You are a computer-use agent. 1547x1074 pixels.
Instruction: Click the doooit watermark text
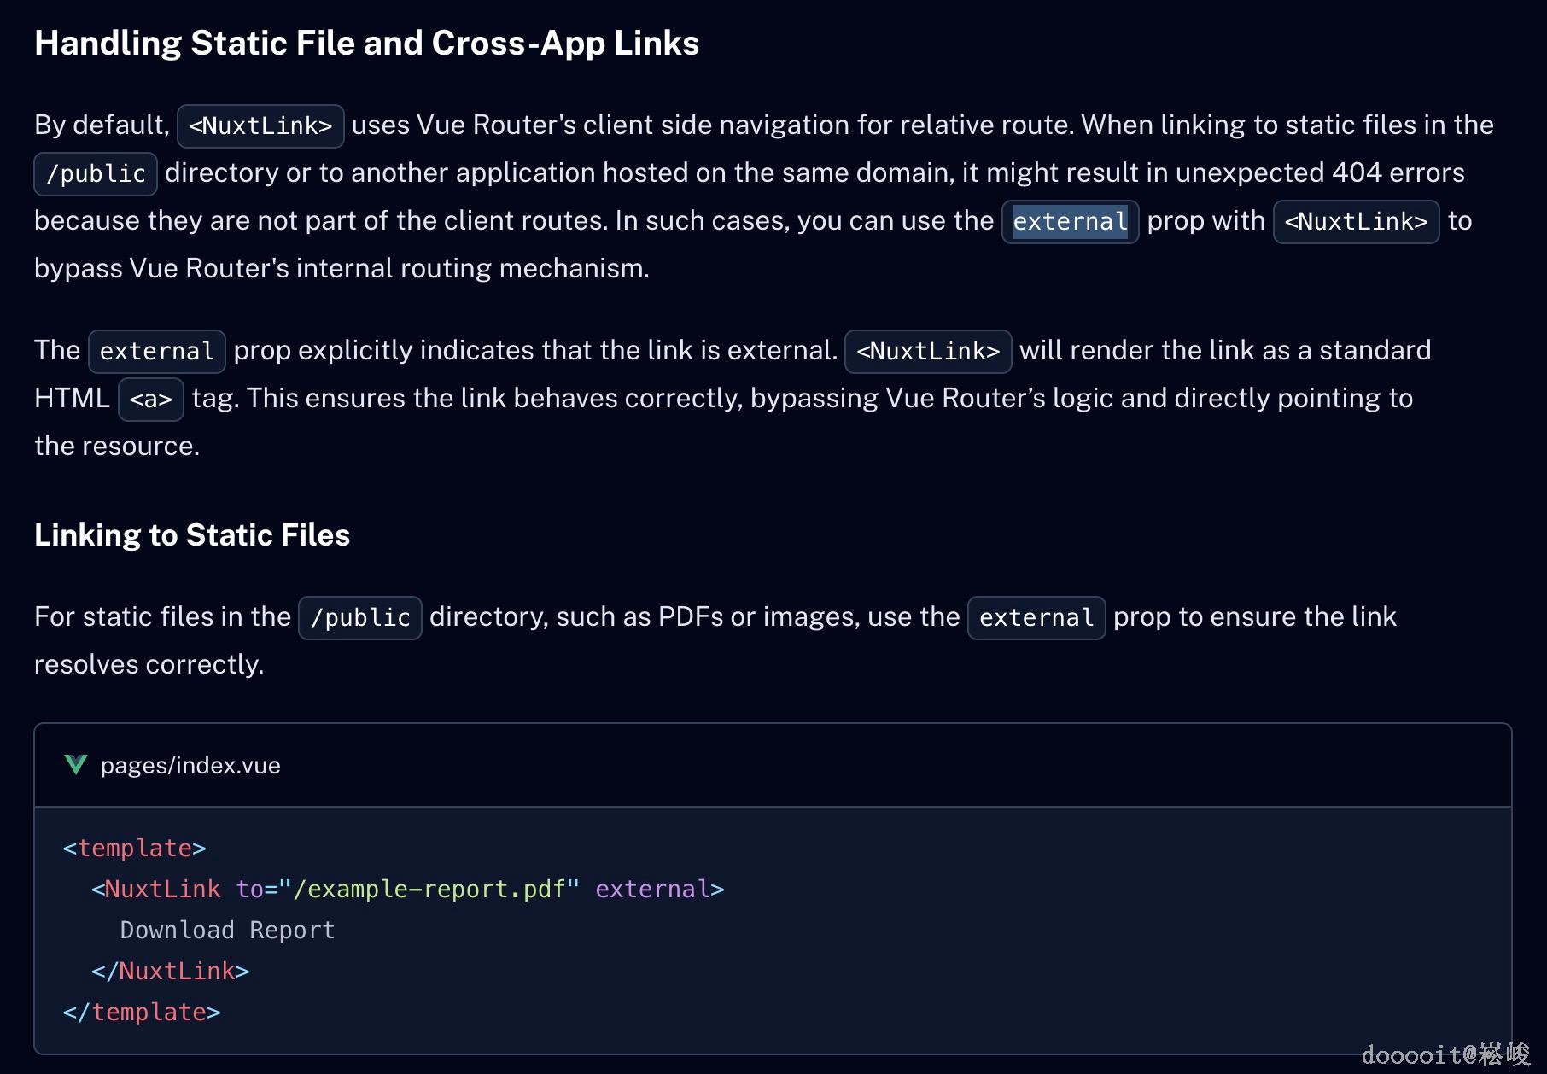point(1445,1055)
